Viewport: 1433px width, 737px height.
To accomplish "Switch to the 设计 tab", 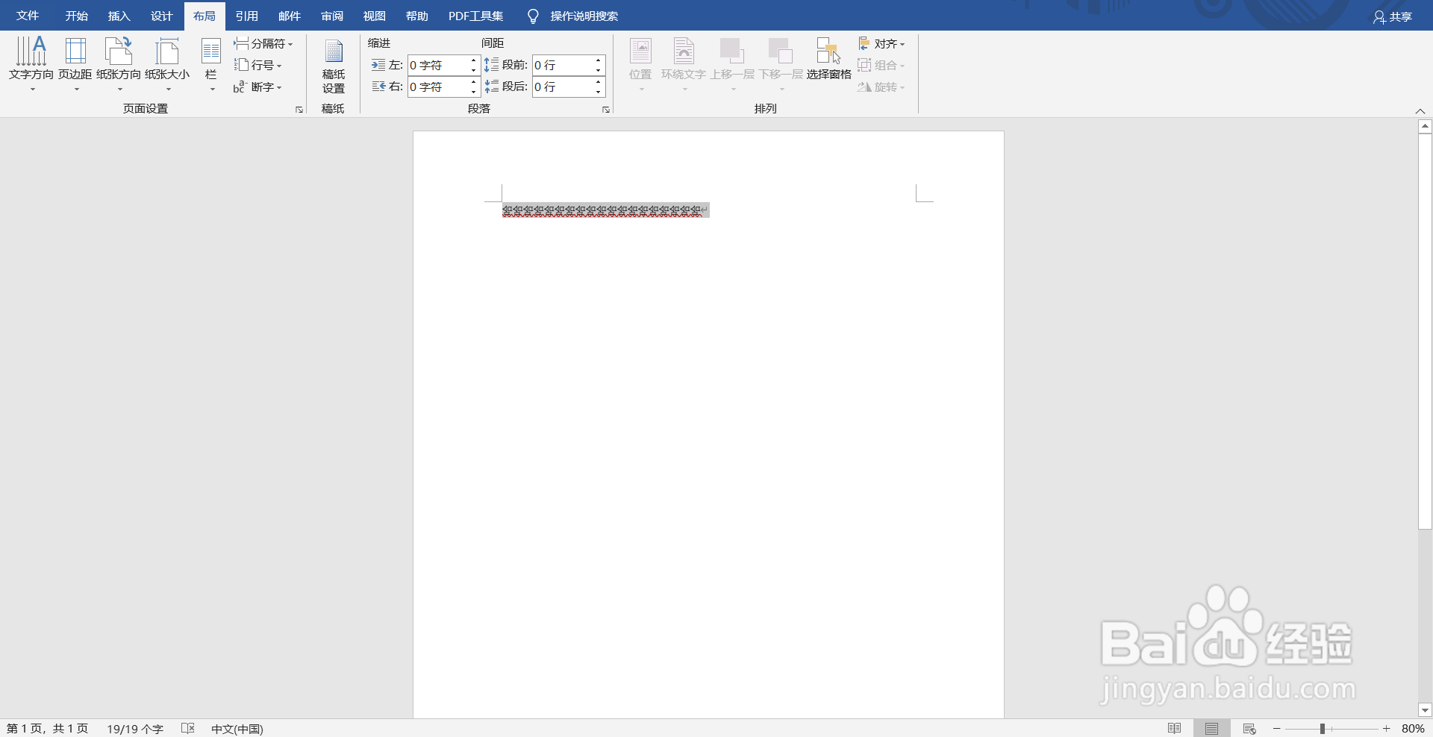I will pos(161,16).
